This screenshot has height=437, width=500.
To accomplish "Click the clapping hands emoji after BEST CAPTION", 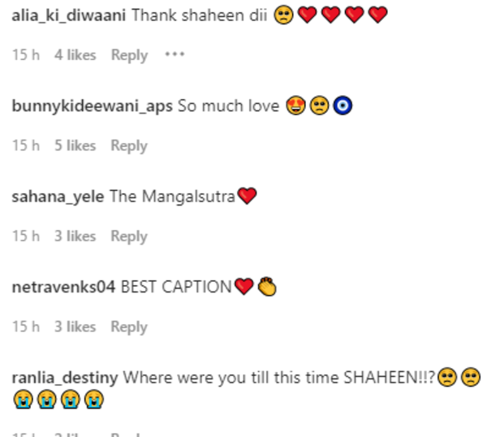I will coord(267,287).
